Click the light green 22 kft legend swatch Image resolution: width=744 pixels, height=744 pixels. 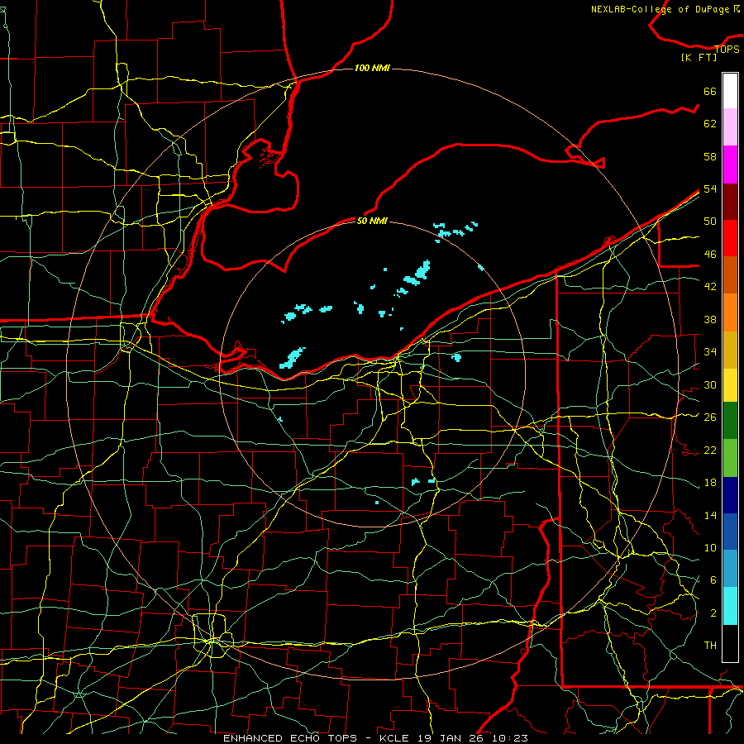point(730,458)
